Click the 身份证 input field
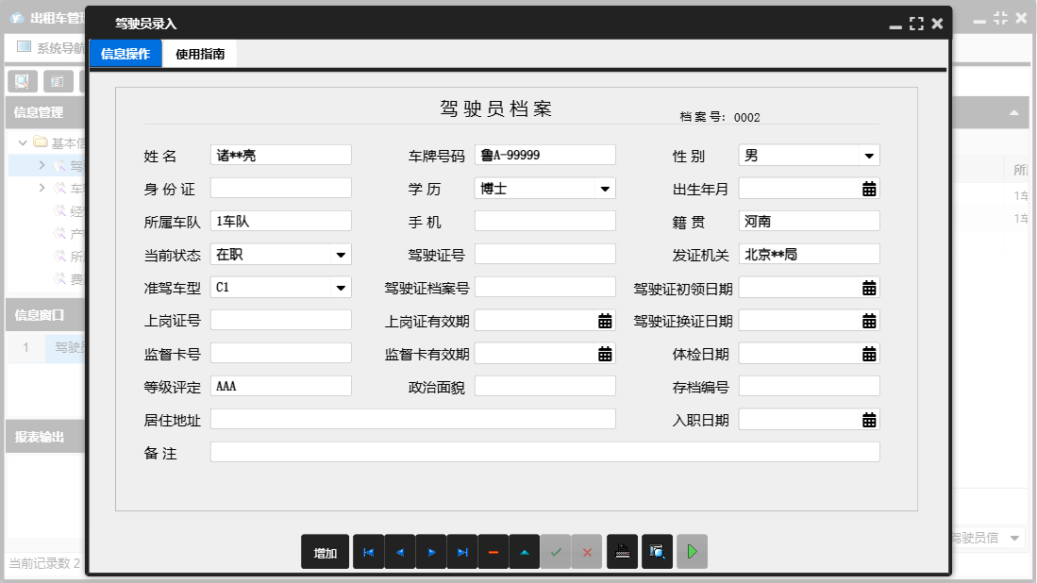Viewport: 1037px width, 583px height. [281, 189]
